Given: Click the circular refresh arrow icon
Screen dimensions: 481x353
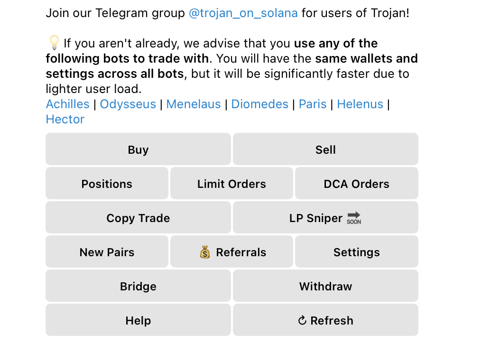Looking at the screenshot, I should (302, 320).
